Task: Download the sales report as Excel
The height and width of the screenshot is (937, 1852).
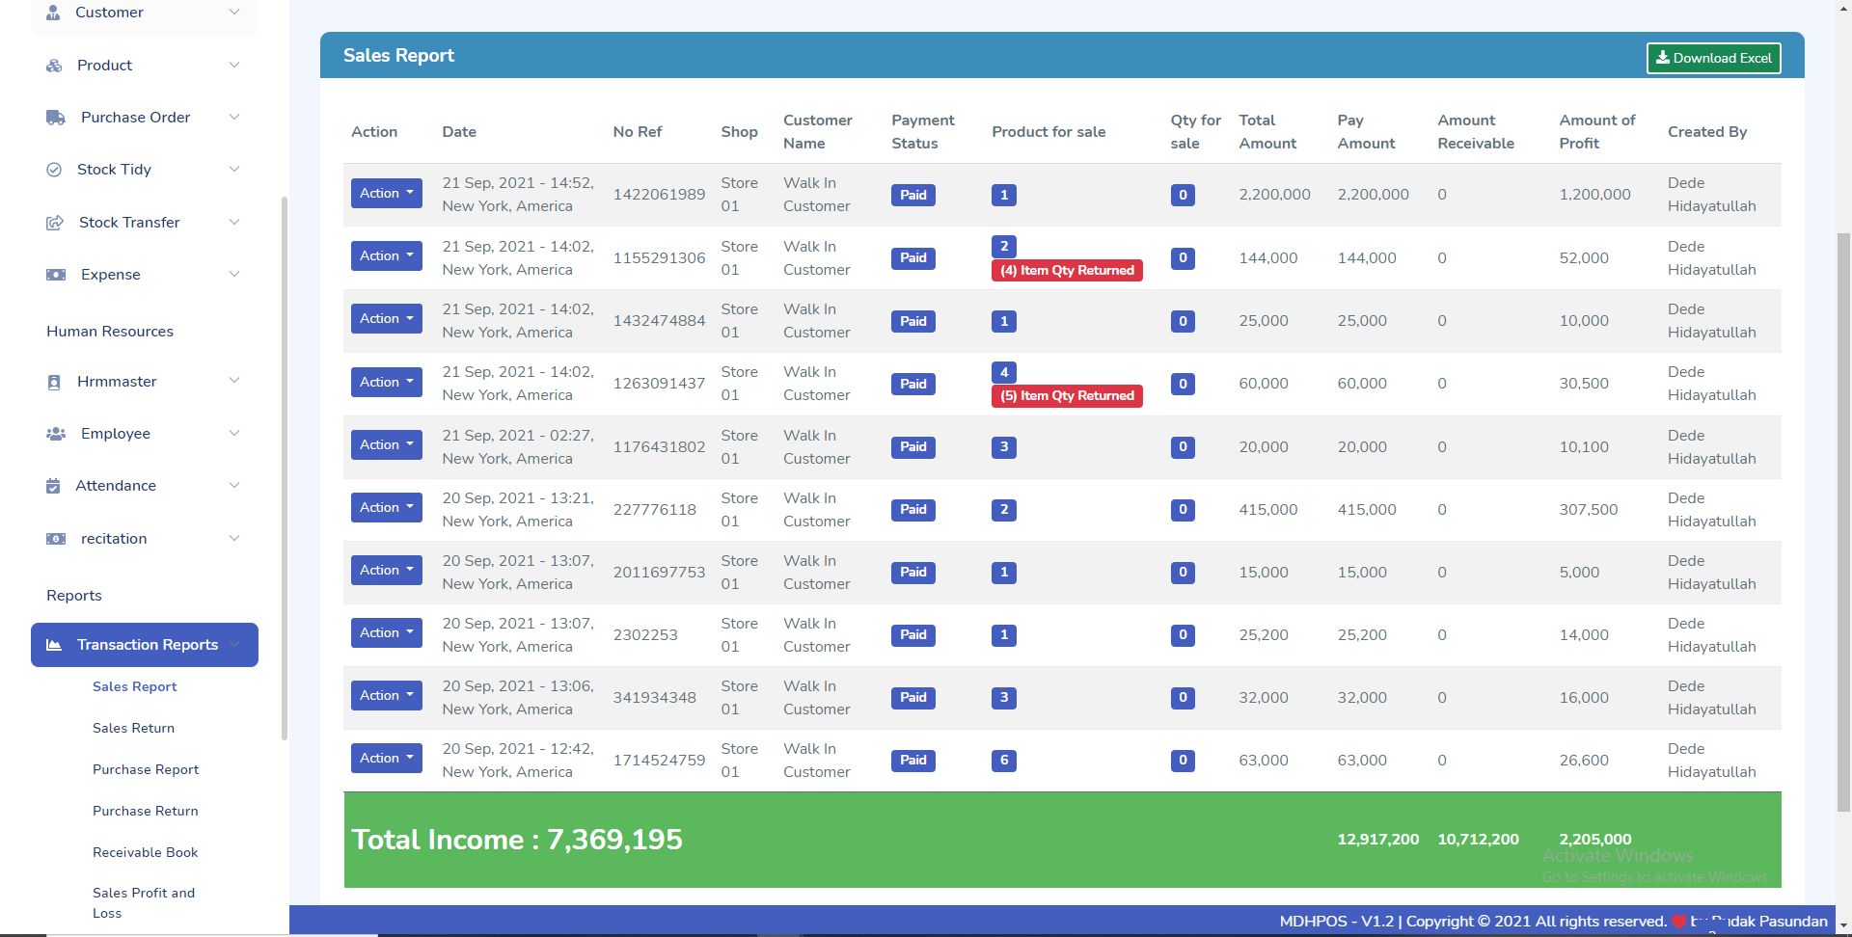Action: pyautogui.click(x=1713, y=58)
